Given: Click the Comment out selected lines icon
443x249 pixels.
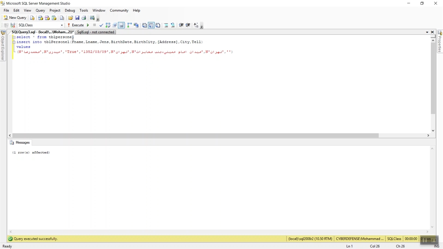Looking at the screenshot, I should (166, 25).
